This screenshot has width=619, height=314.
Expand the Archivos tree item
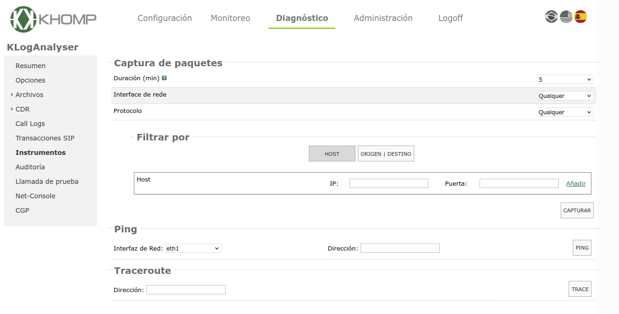point(12,95)
